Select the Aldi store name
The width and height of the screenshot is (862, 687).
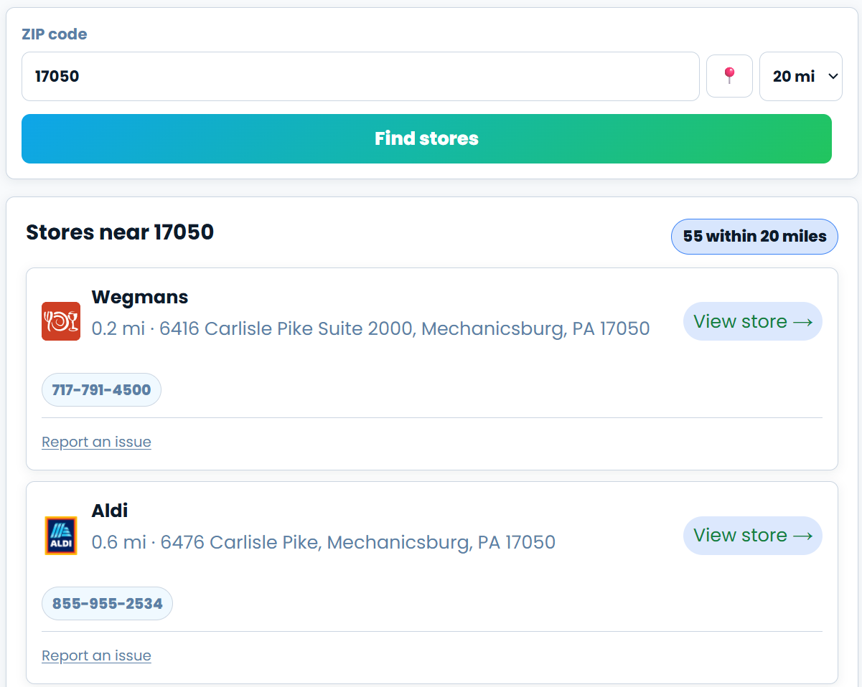click(110, 511)
